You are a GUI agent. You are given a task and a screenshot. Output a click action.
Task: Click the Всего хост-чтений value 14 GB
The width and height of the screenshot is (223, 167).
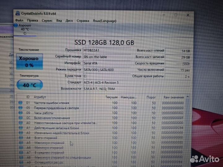point(178,51)
